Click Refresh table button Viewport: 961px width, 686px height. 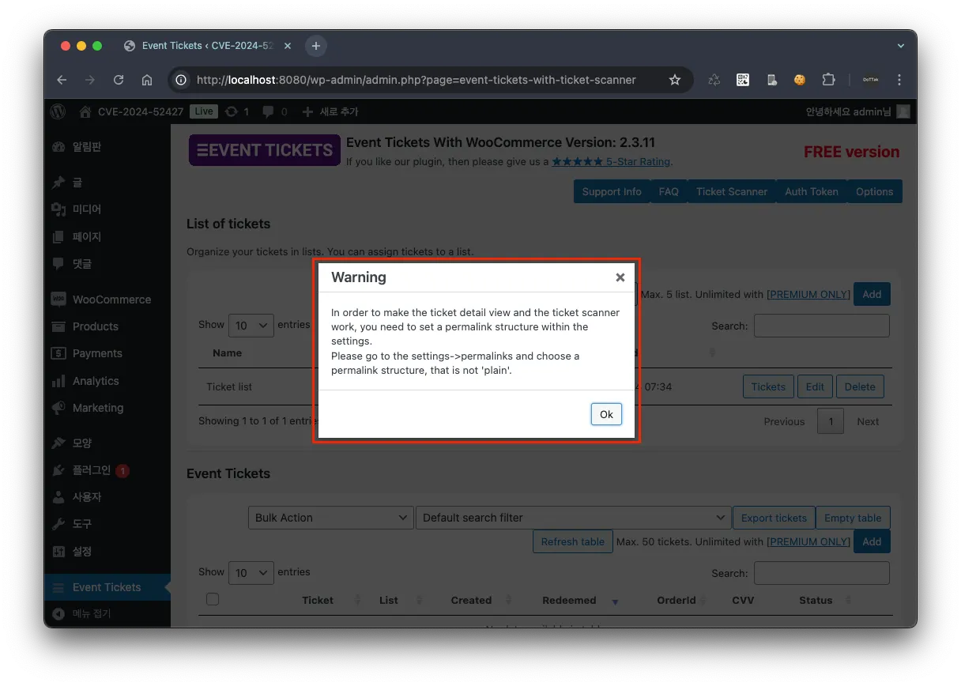click(x=573, y=541)
